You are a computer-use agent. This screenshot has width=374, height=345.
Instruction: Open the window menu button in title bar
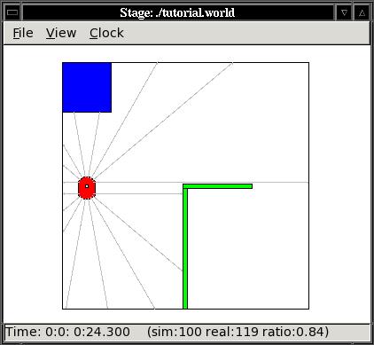12,12
